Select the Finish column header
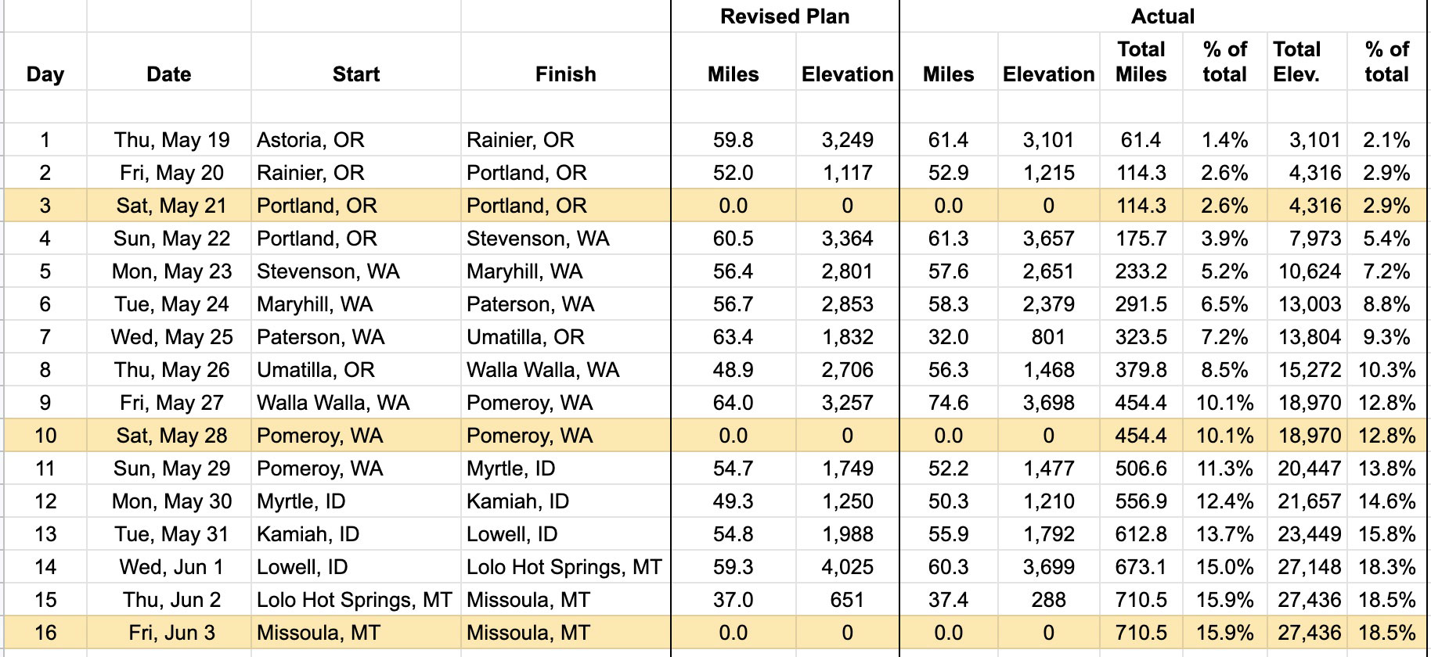 coord(565,74)
